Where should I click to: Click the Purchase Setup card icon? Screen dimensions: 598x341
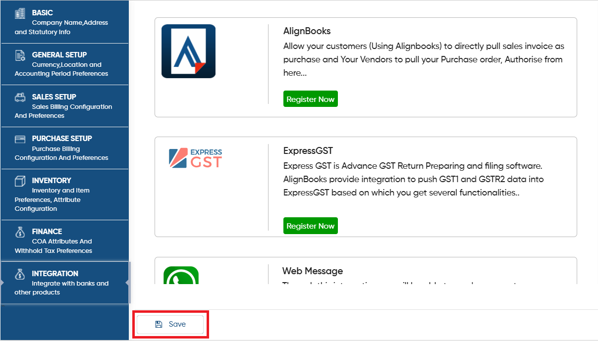(20, 139)
